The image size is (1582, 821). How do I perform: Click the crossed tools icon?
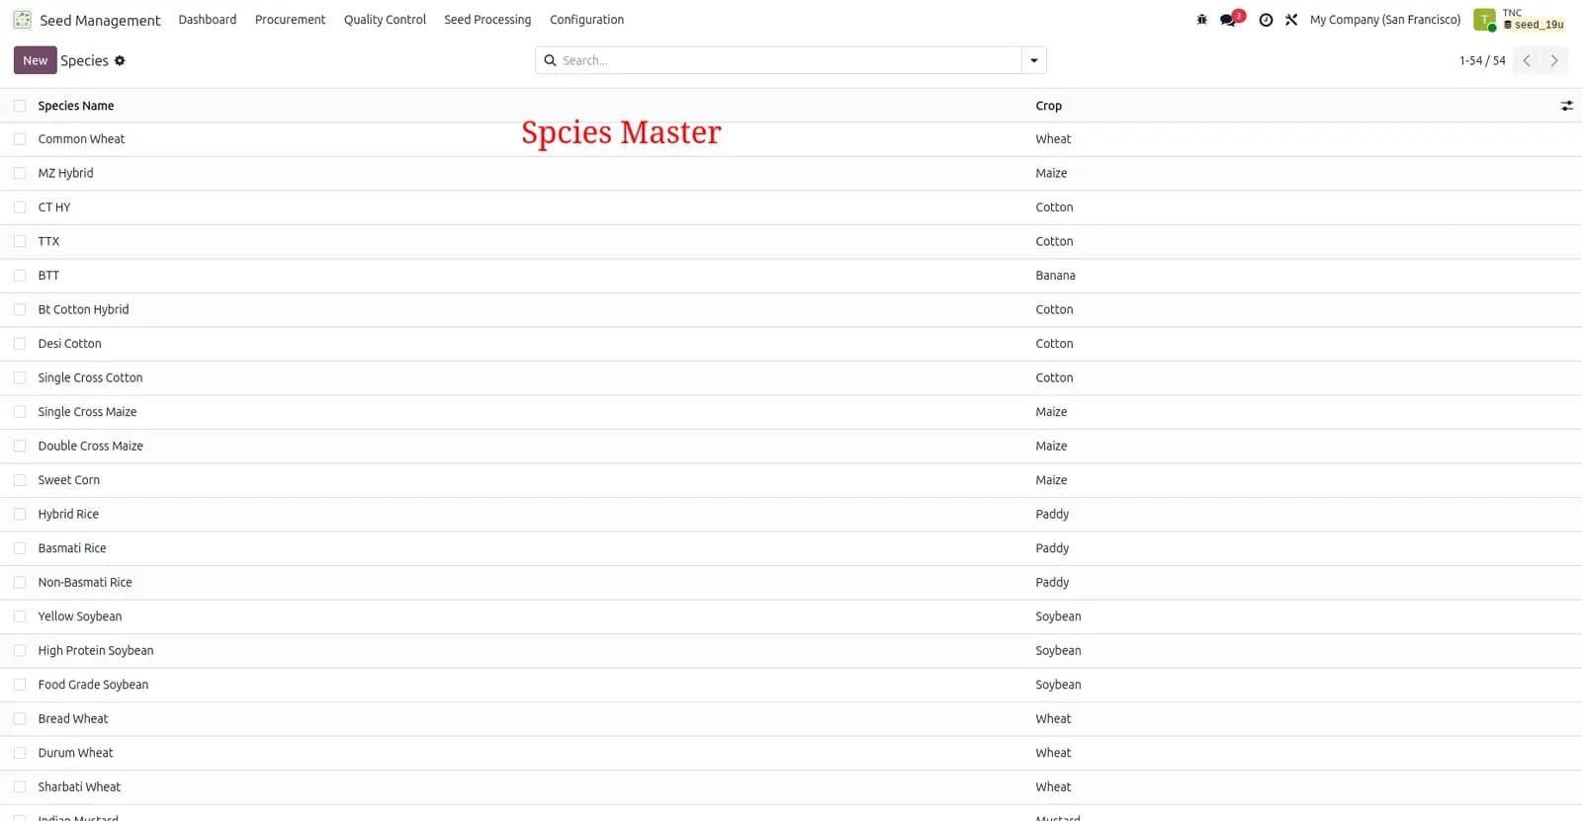tap(1291, 20)
